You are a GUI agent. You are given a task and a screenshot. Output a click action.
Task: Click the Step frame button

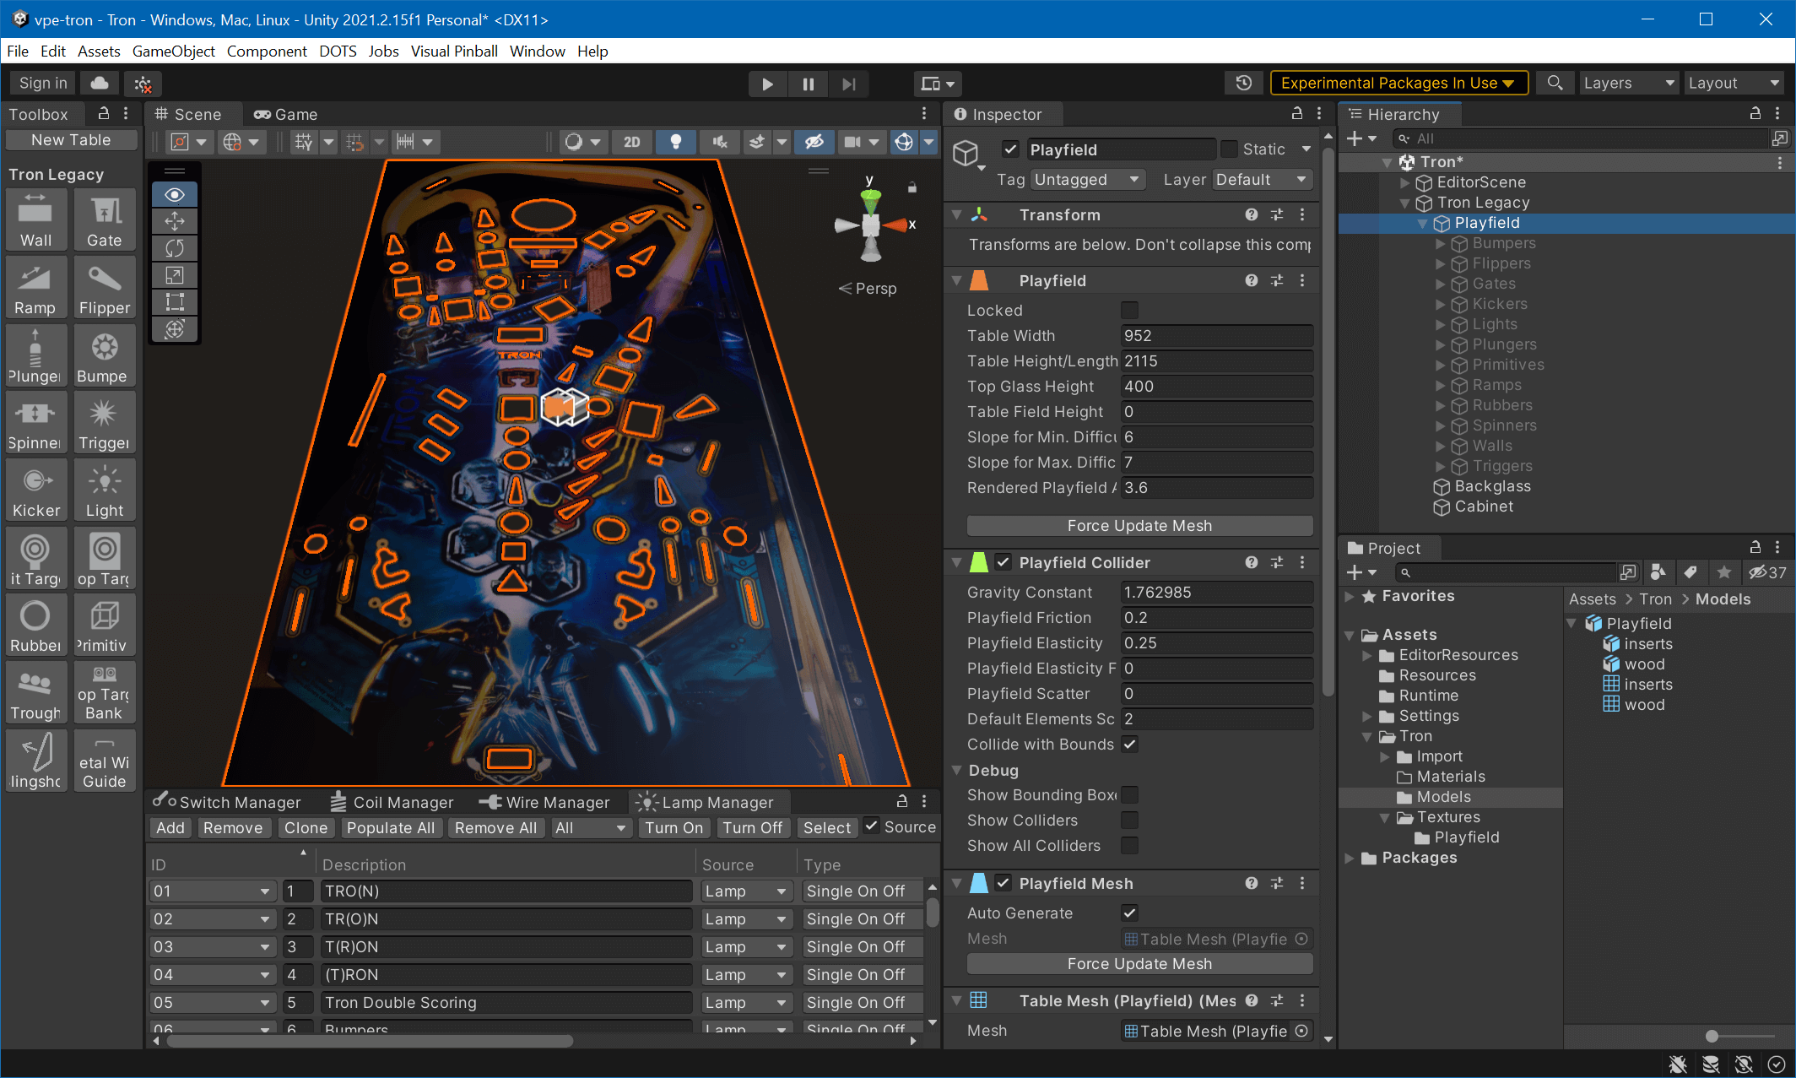[x=848, y=84]
